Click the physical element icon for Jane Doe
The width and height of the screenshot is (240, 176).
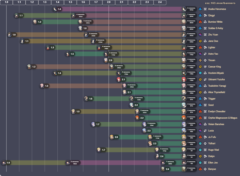tap(200, 41)
